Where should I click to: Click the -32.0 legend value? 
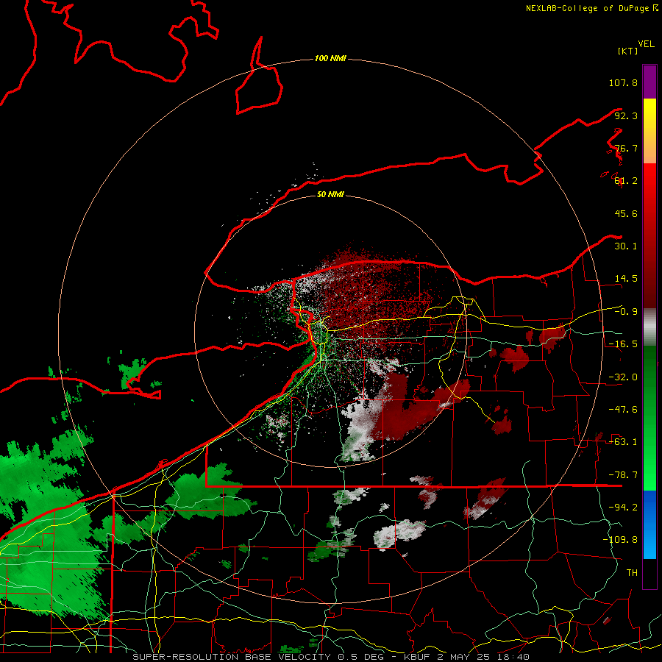click(623, 377)
